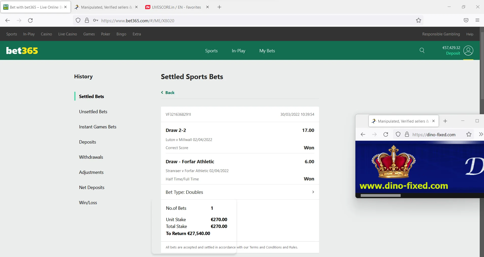Open My Bets in the green header
The width and height of the screenshot is (484, 257).
[x=267, y=51]
